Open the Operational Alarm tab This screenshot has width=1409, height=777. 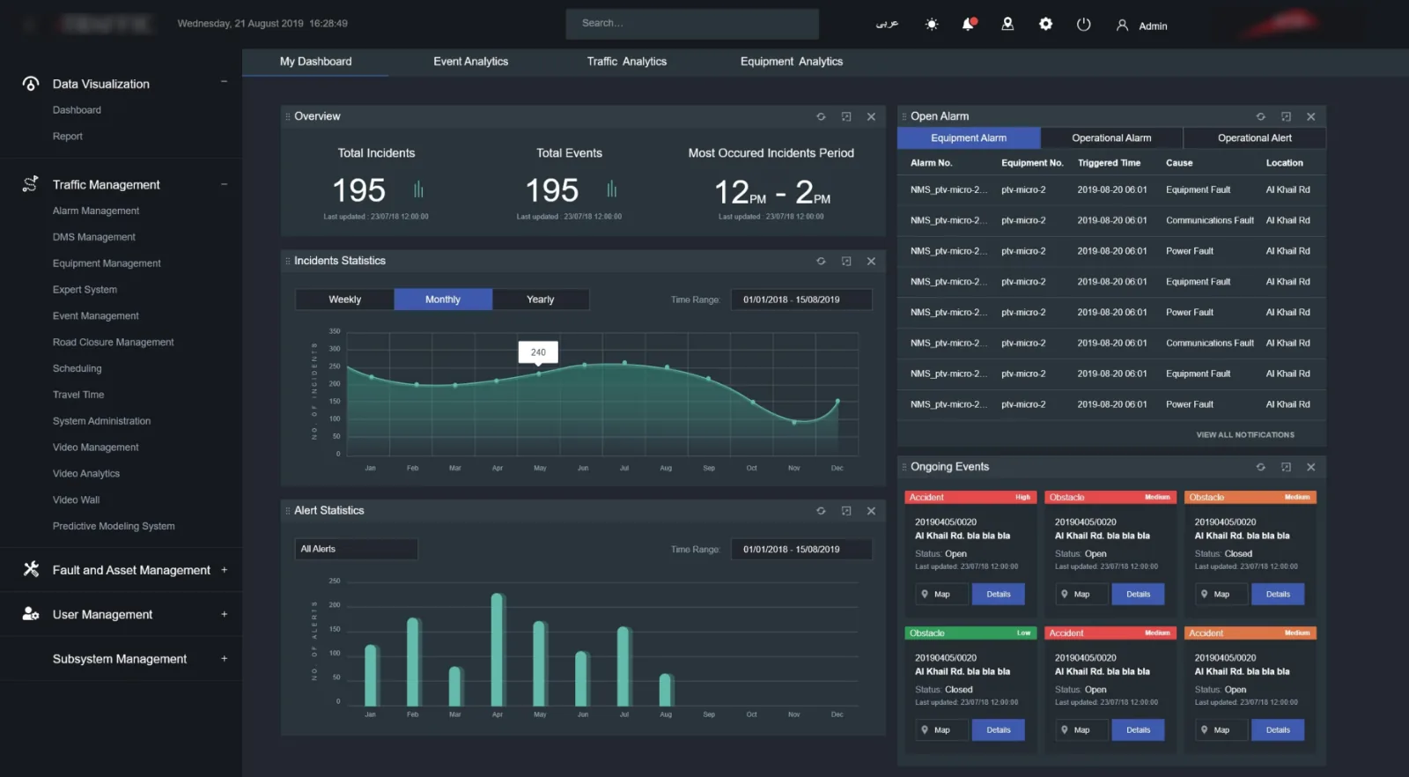[x=1111, y=138]
